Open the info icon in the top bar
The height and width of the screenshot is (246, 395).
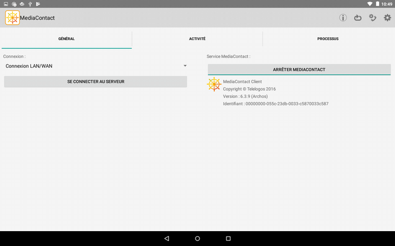[343, 18]
